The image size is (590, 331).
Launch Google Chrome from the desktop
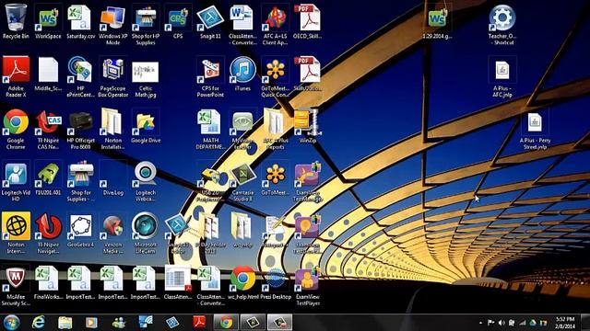[16, 129]
